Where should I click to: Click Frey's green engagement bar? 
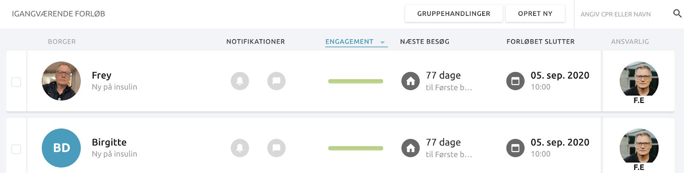[356, 81]
